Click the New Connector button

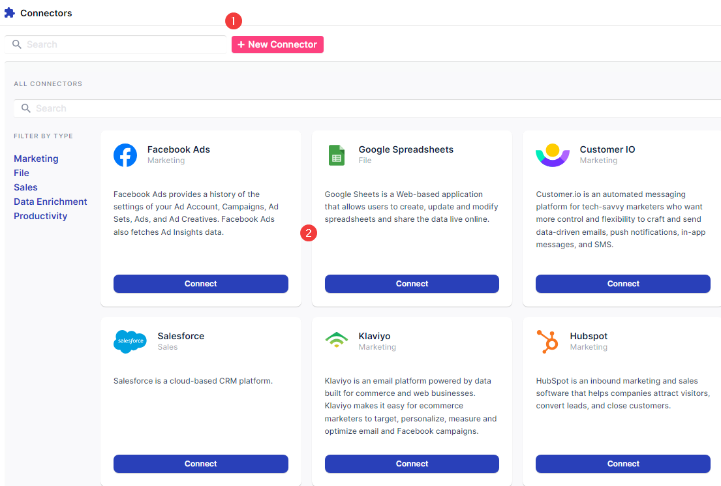(x=277, y=44)
